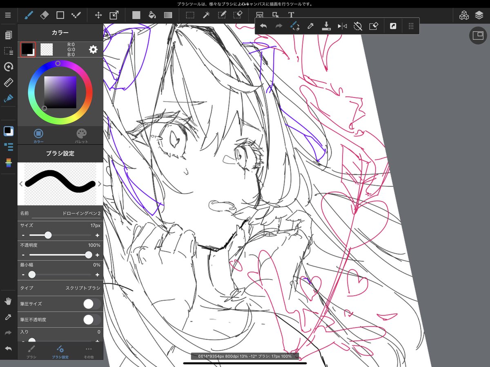Show previous brush preview arrow
This screenshot has height=367, width=490.
coord(21,184)
